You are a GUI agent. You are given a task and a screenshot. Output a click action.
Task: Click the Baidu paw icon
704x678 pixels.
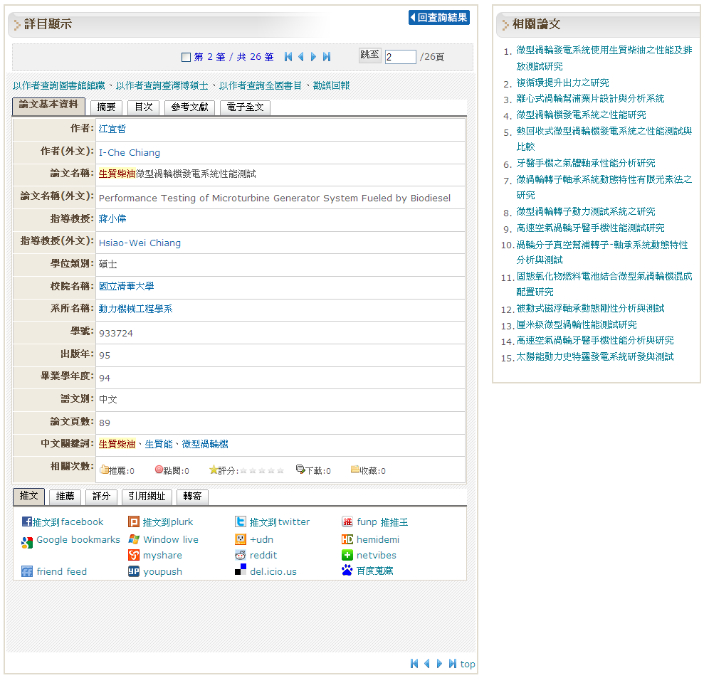[x=347, y=571]
